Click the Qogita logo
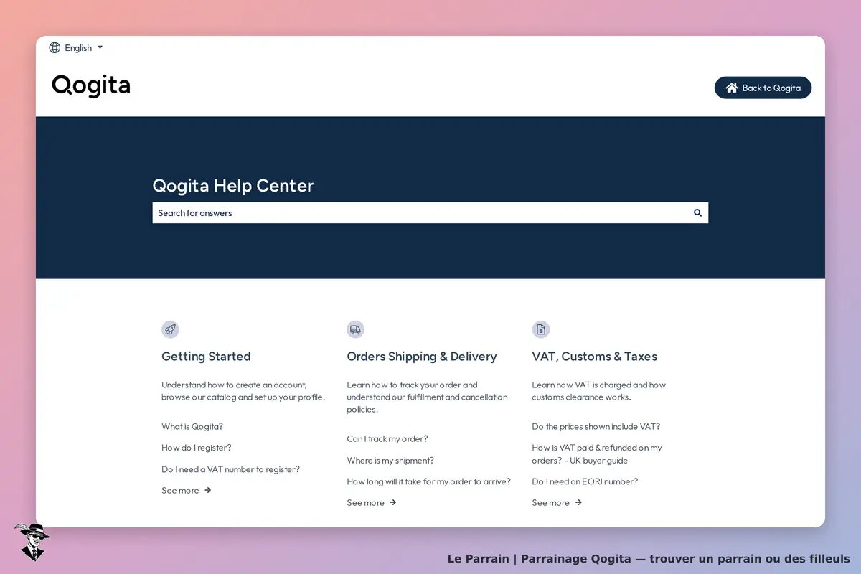 click(x=91, y=86)
